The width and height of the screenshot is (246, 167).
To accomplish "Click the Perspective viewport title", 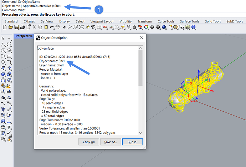I will [x=24, y=36].
